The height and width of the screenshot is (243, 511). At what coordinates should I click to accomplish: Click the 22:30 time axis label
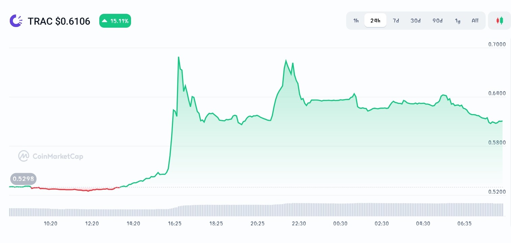click(x=299, y=223)
